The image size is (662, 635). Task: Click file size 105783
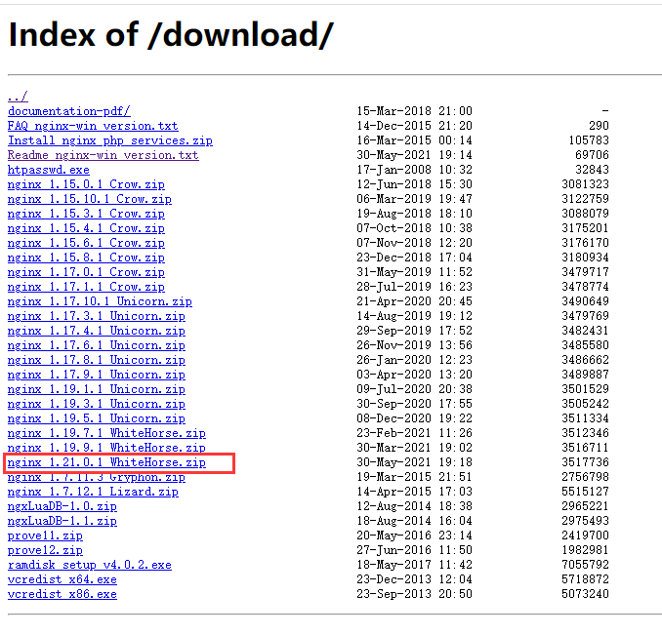pyautogui.click(x=589, y=140)
